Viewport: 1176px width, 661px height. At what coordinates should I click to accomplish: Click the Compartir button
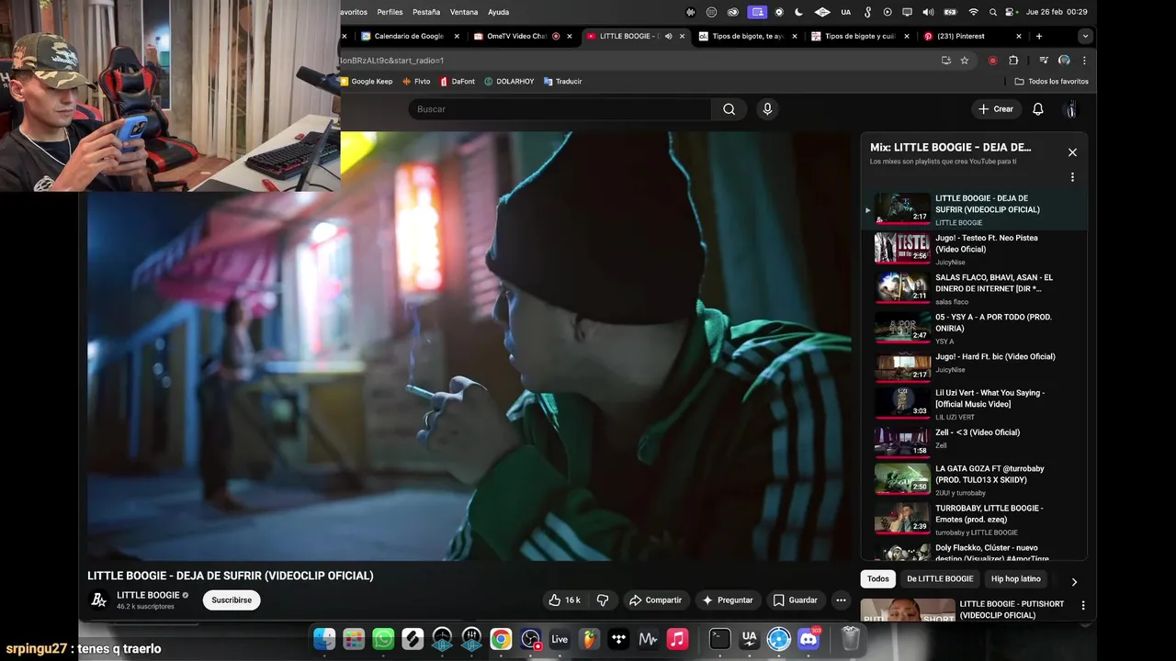pos(655,600)
